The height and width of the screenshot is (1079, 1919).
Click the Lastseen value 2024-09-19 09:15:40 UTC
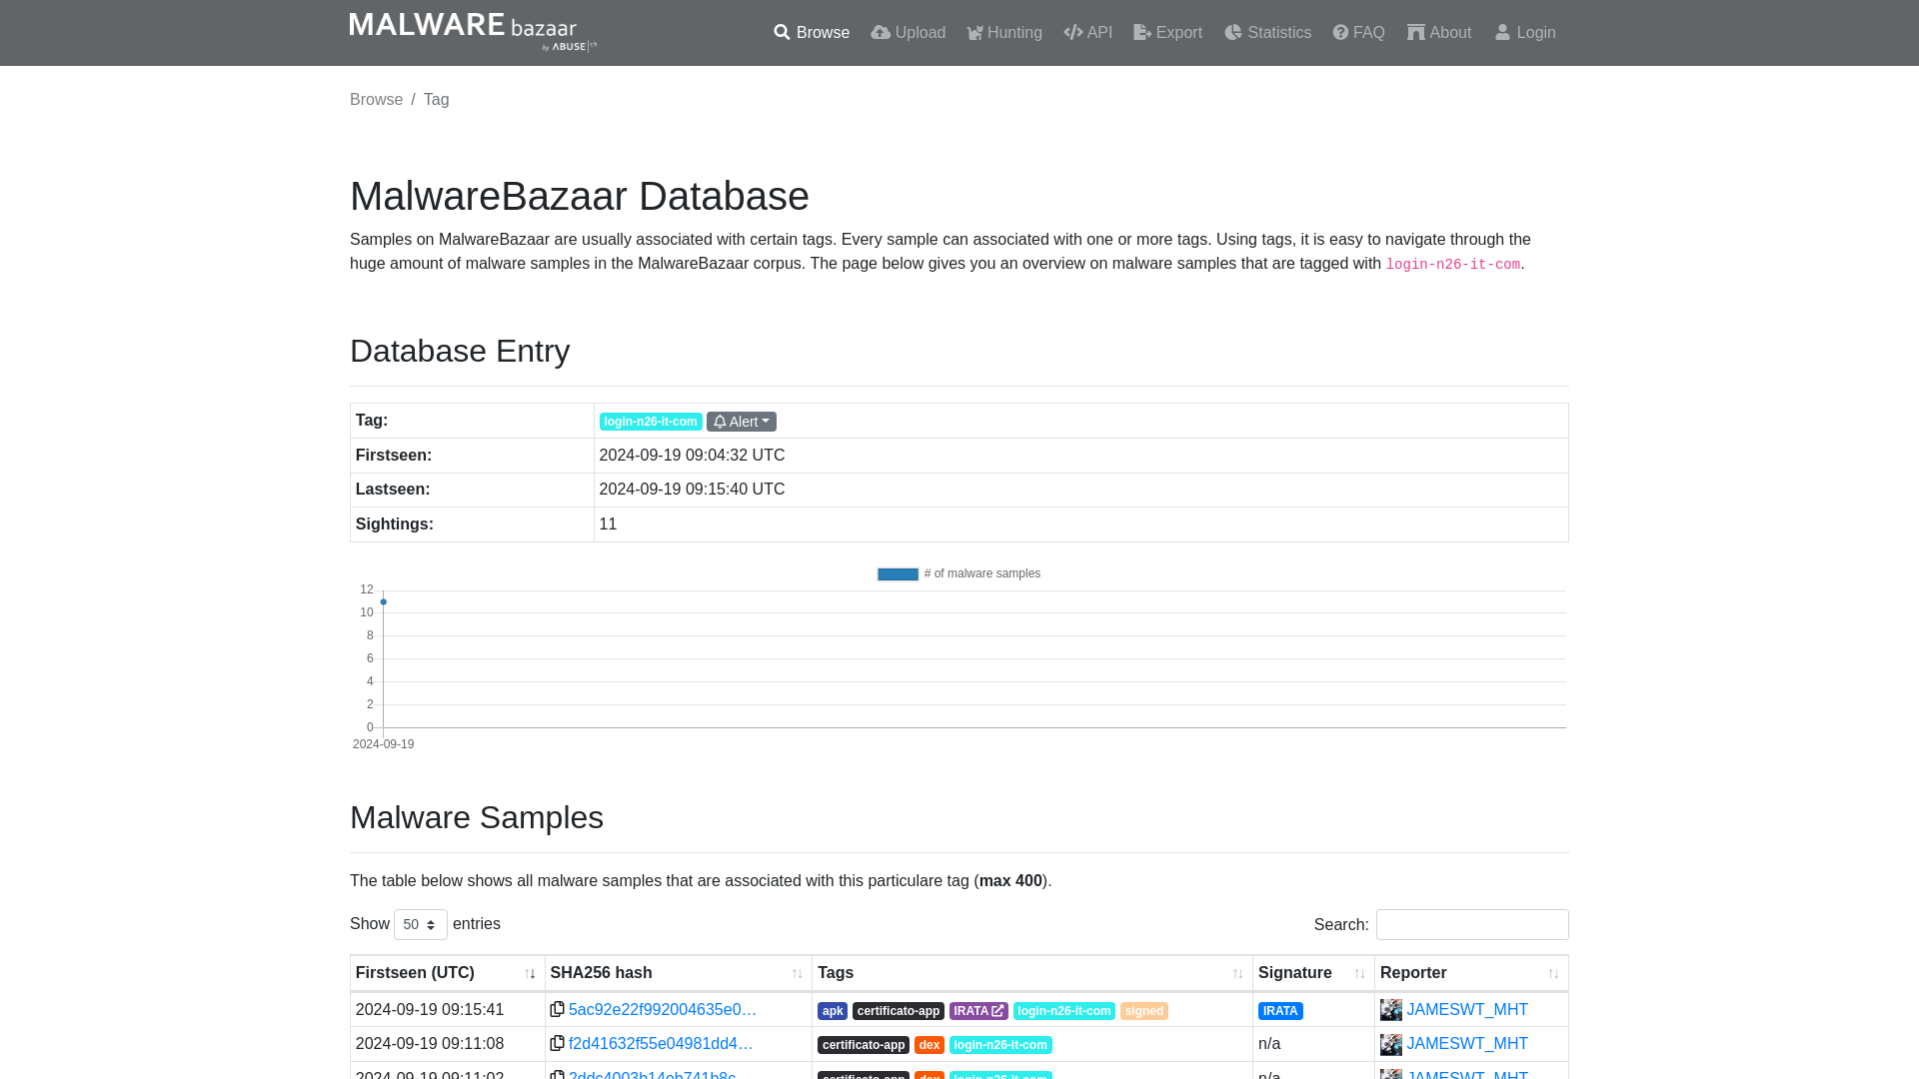pyautogui.click(x=692, y=490)
